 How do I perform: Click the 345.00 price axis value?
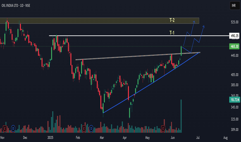(235, 107)
